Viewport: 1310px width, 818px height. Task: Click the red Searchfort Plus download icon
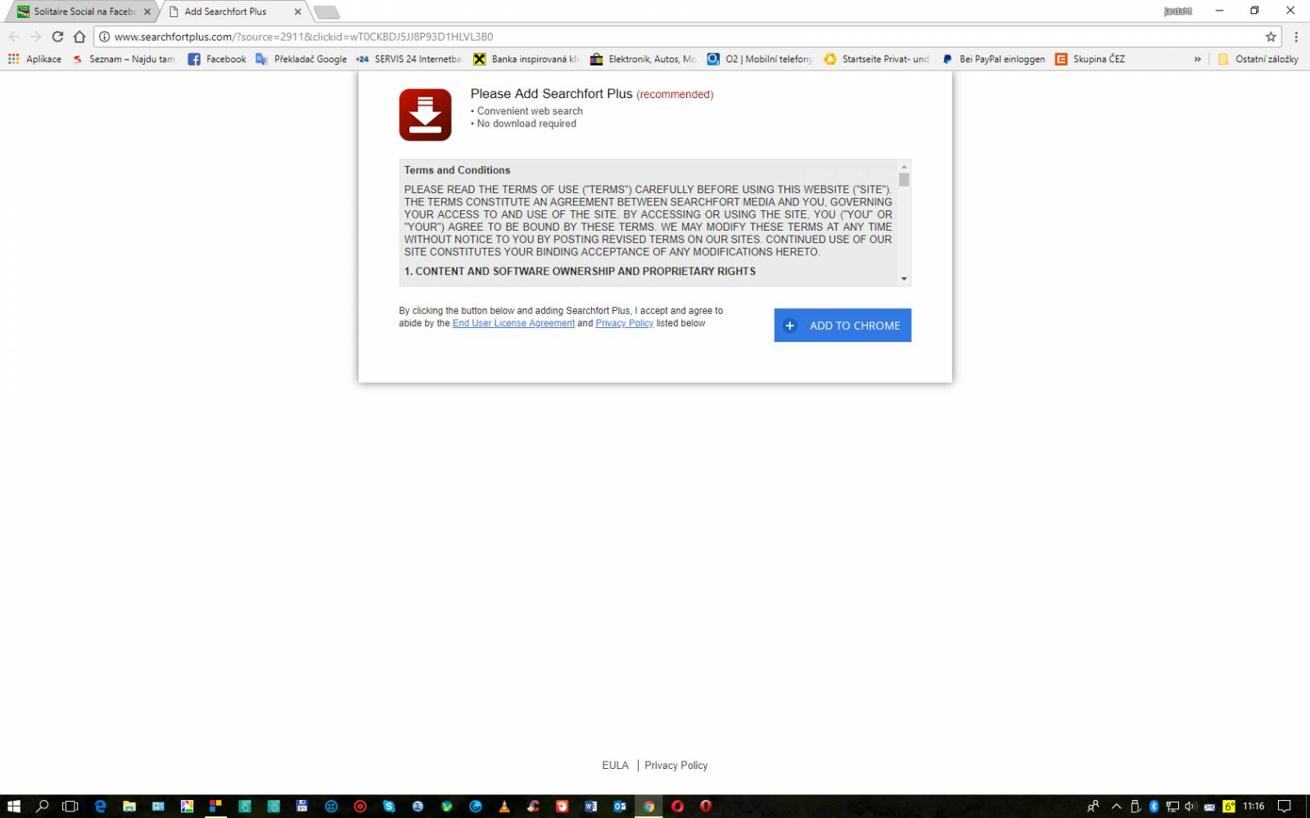point(425,115)
